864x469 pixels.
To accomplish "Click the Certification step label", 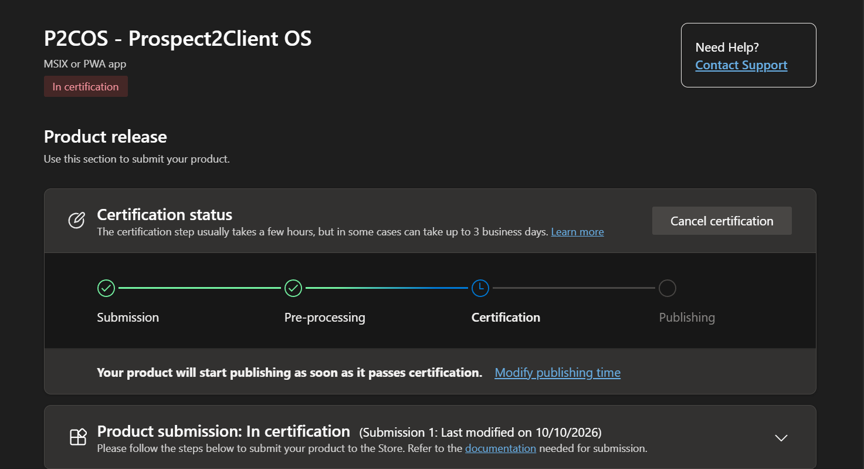I will coord(506,318).
